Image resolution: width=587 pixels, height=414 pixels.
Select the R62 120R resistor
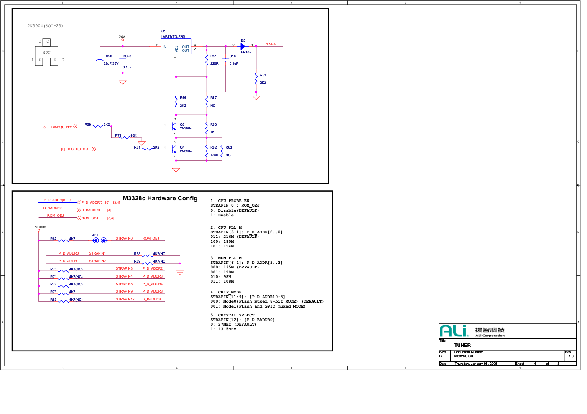(x=207, y=151)
